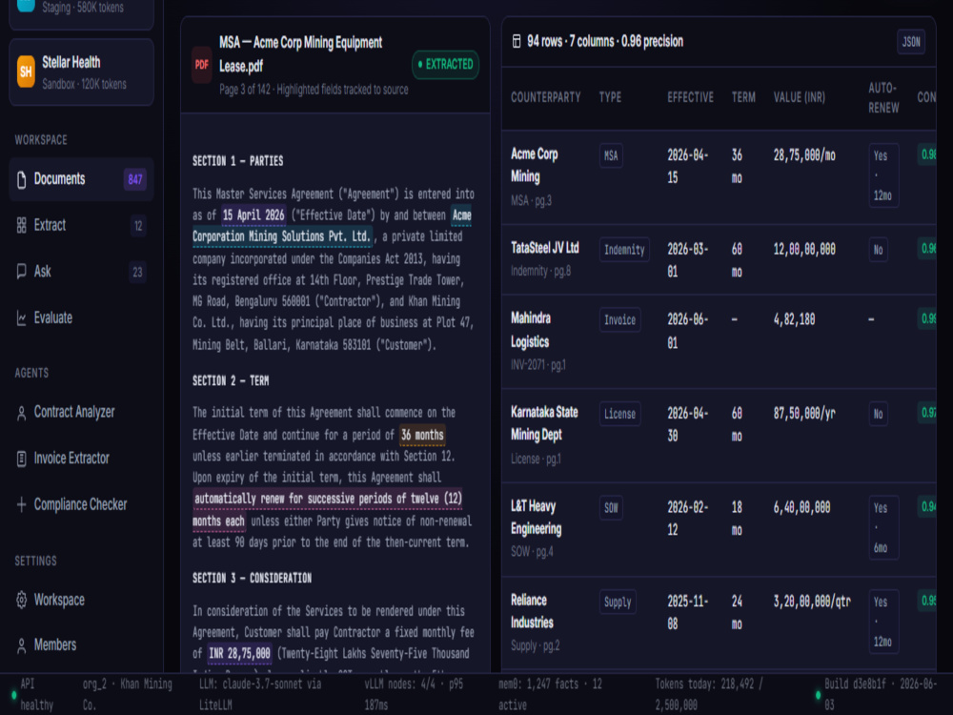953x715 pixels.
Task: Open Members settings
Action: point(81,645)
